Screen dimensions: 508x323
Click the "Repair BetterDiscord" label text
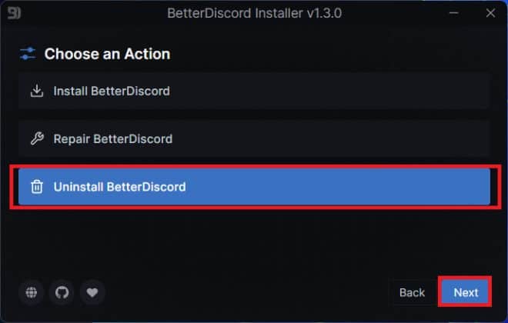113,139
